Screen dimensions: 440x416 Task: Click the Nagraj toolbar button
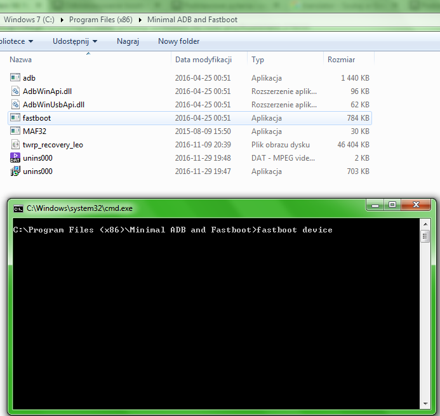[x=128, y=41]
